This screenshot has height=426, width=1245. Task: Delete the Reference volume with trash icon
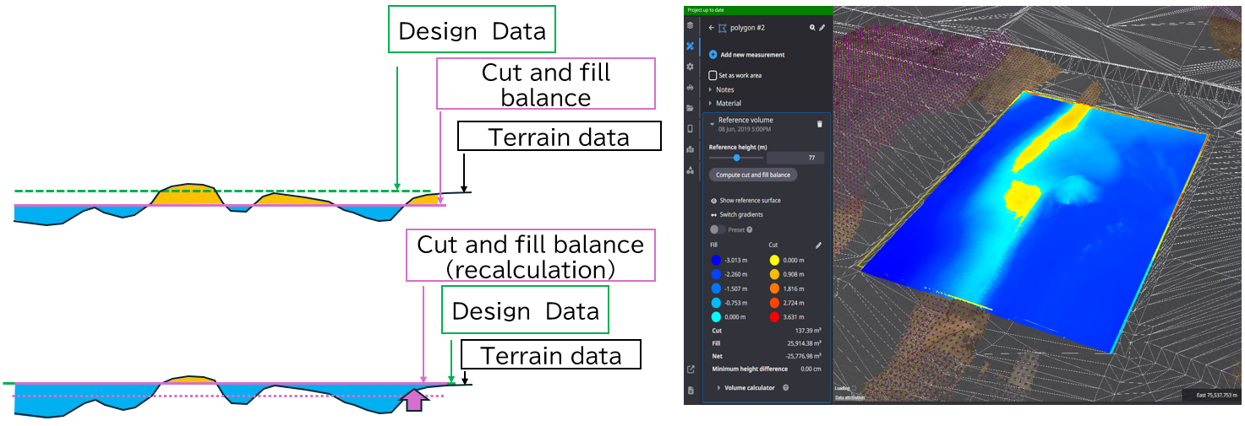click(819, 124)
